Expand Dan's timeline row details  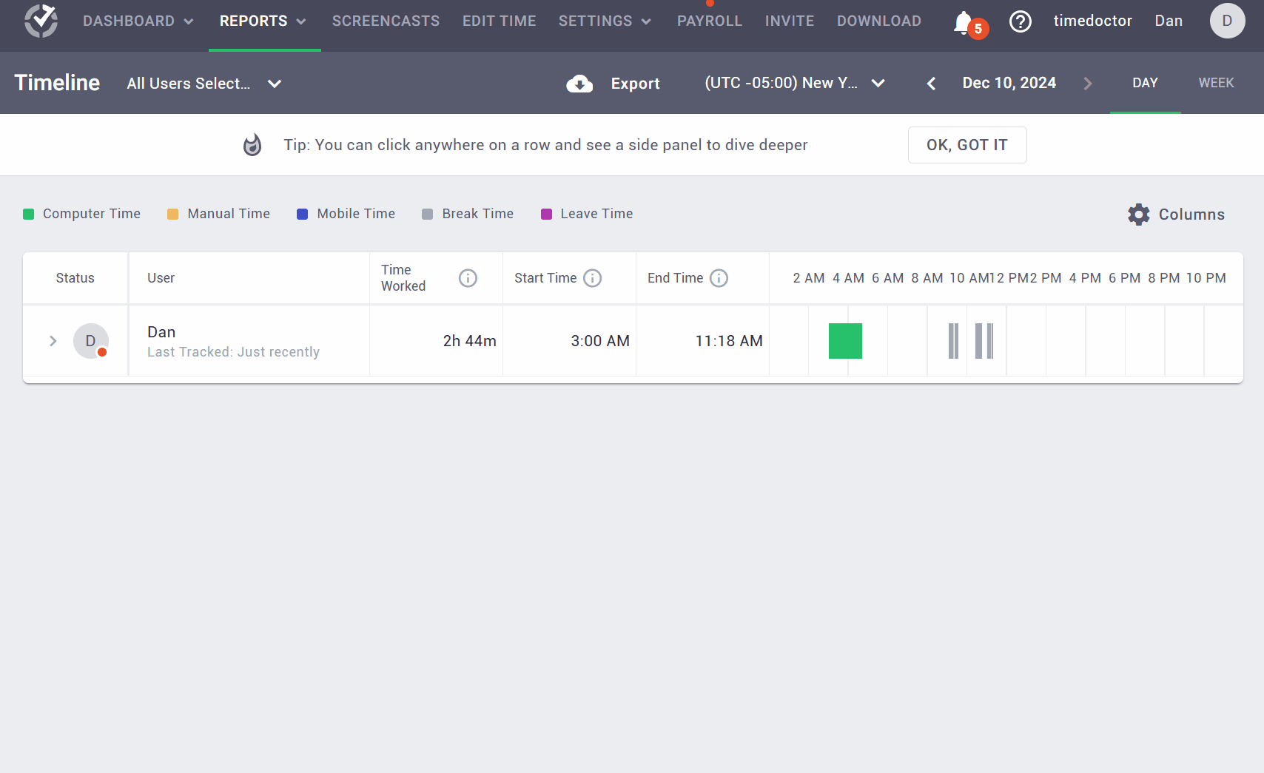point(53,341)
